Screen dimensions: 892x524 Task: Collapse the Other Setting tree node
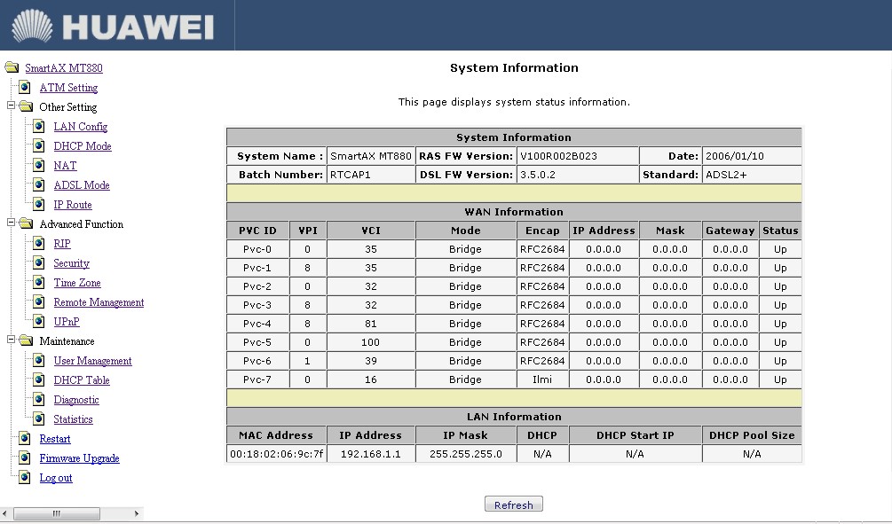click(11, 106)
